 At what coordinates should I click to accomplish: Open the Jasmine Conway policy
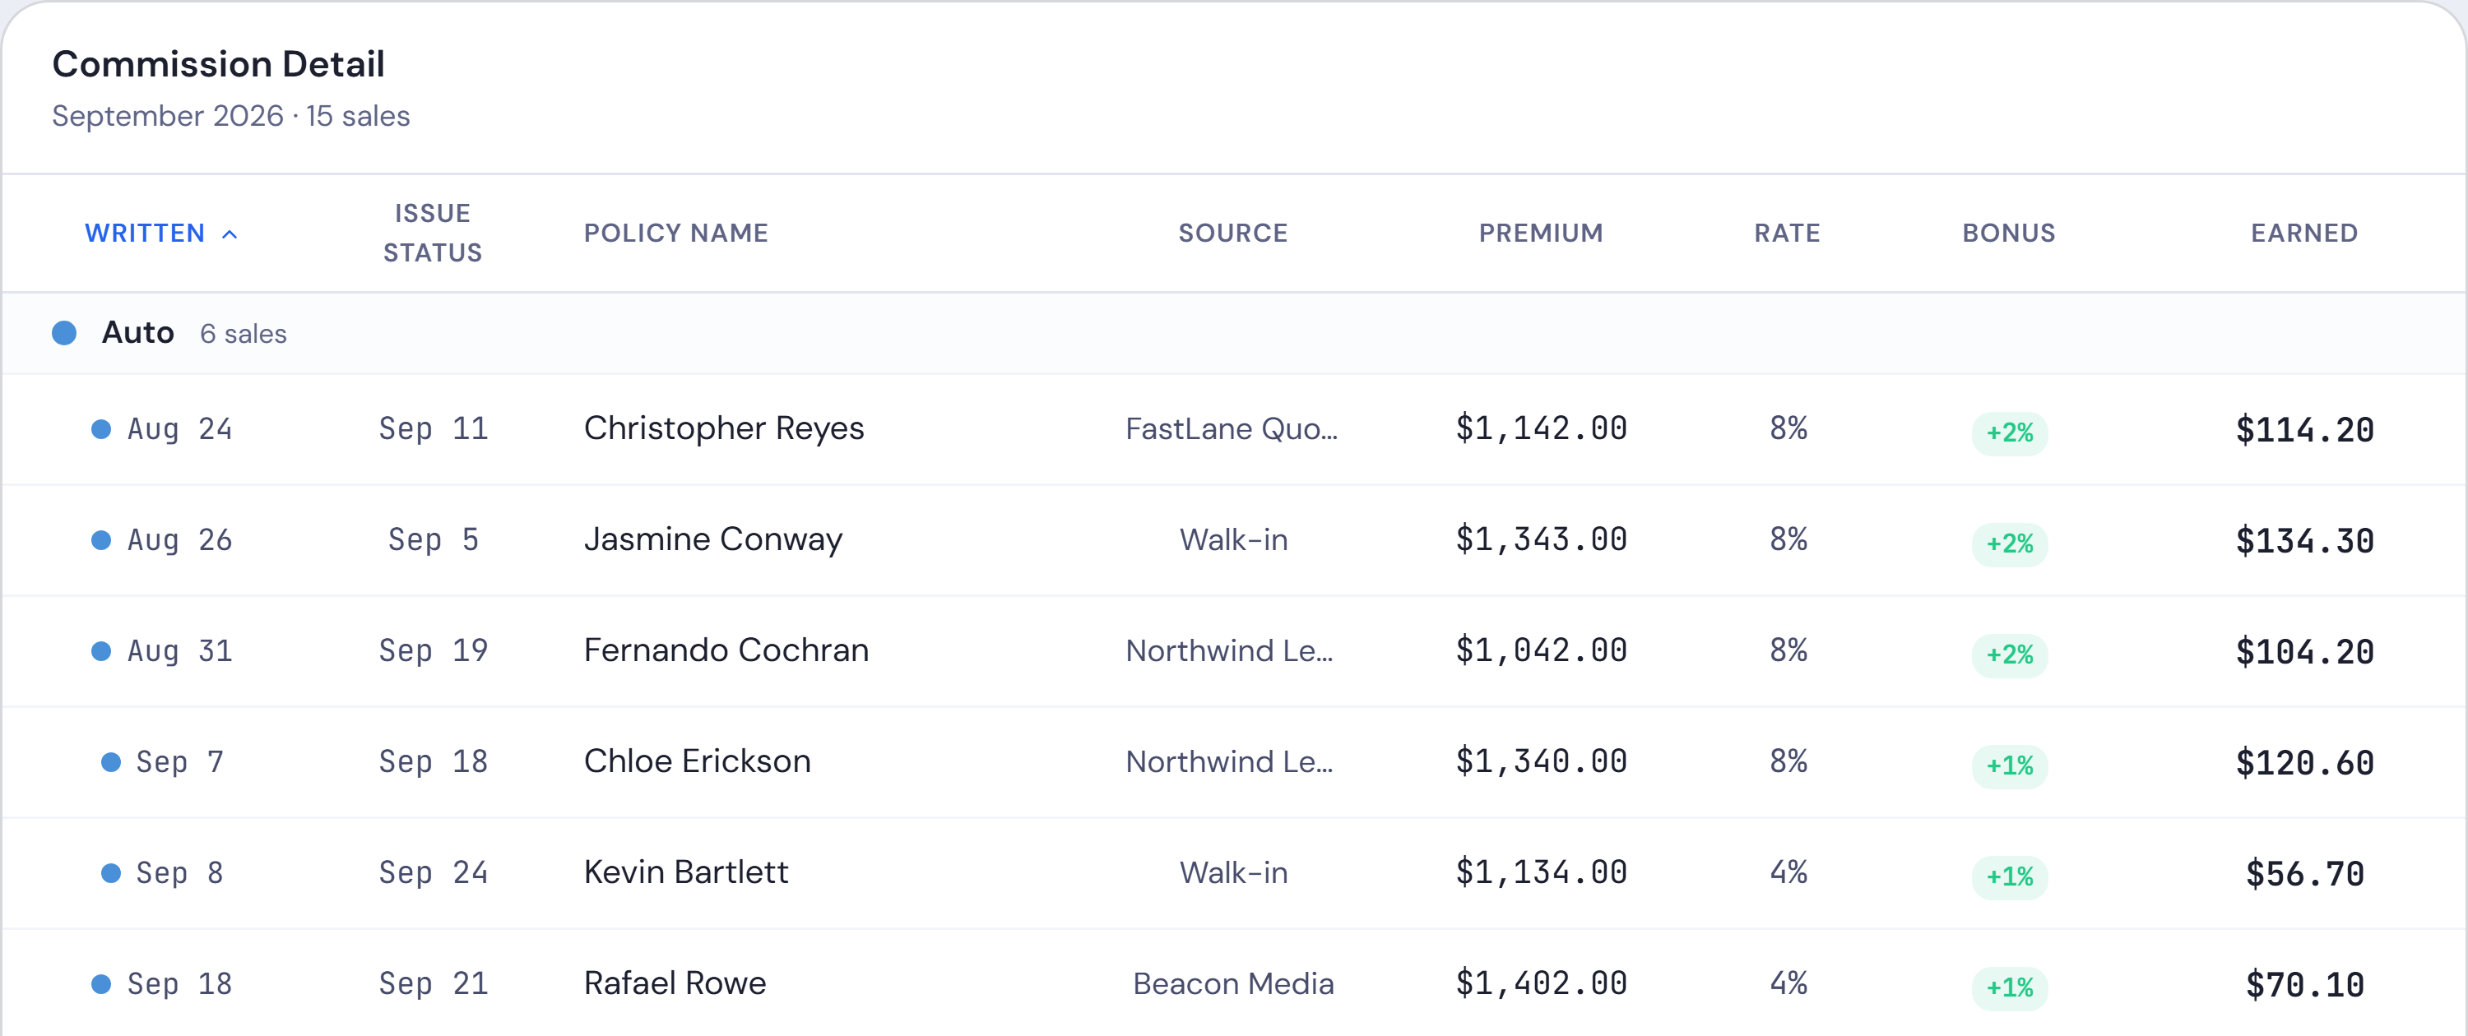[712, 539]
